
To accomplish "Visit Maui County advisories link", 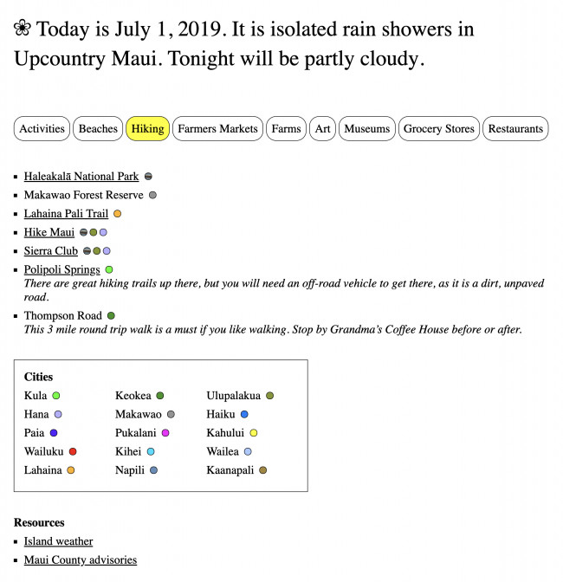I will pyautogui.click(x=81, y=559).
